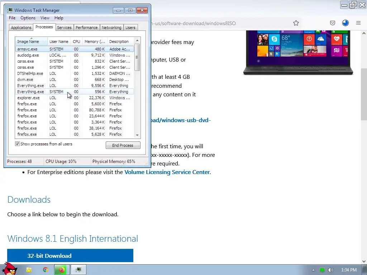Select the DTShellHlp.exe process
This screenshot has width=367, height=275.
75,73
